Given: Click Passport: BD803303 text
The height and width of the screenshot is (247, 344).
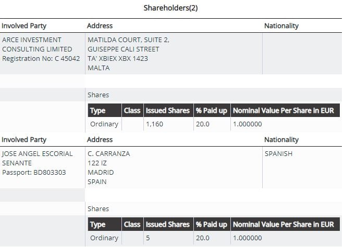Looking at the screenshot, I should click(x=34, y=173).
